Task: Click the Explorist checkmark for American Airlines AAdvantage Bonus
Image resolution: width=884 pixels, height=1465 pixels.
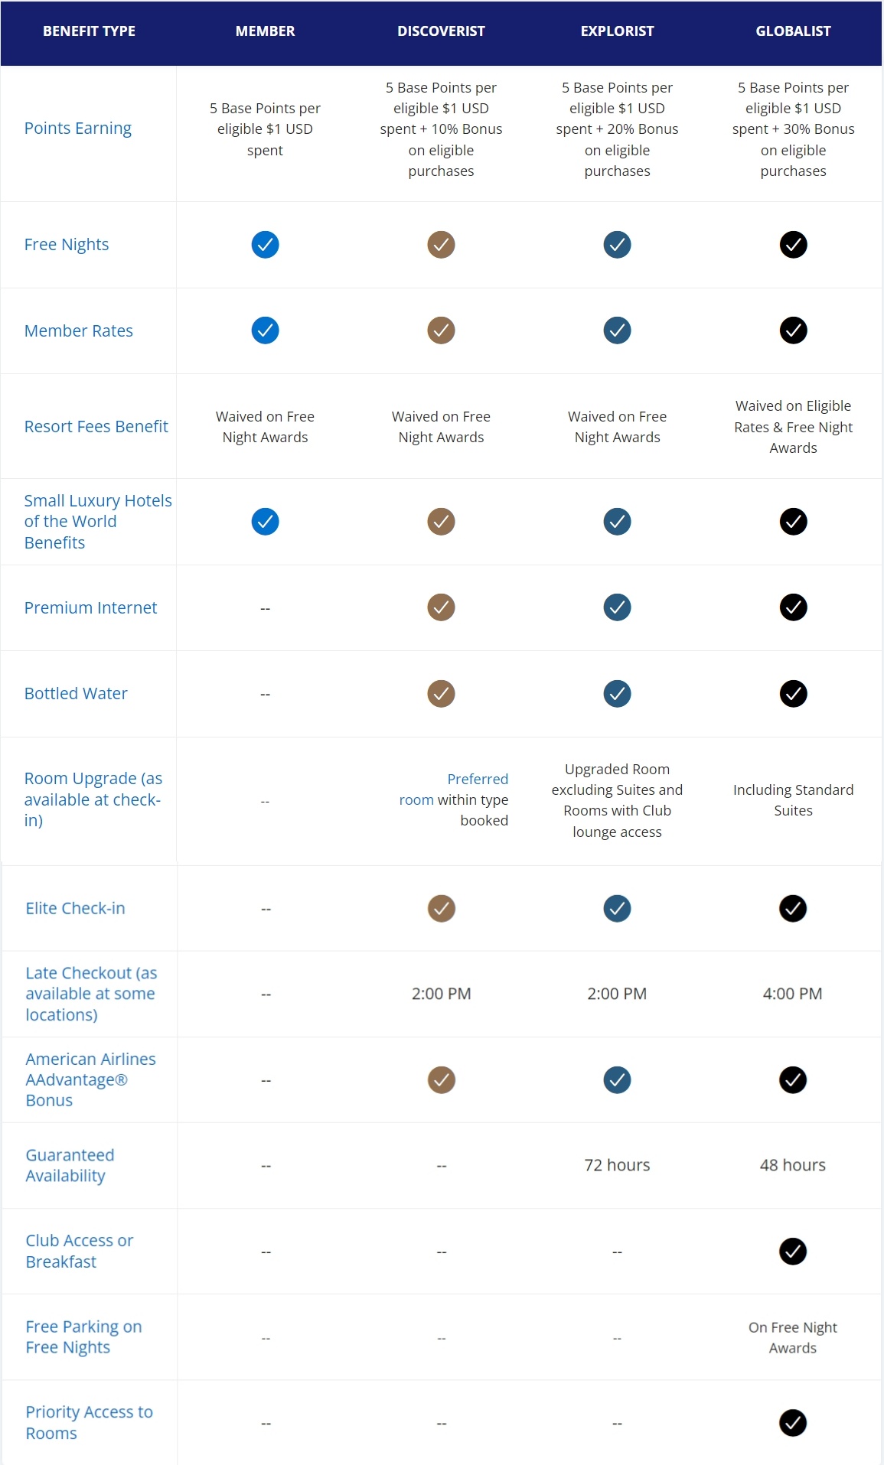Action: (617, 1080)
